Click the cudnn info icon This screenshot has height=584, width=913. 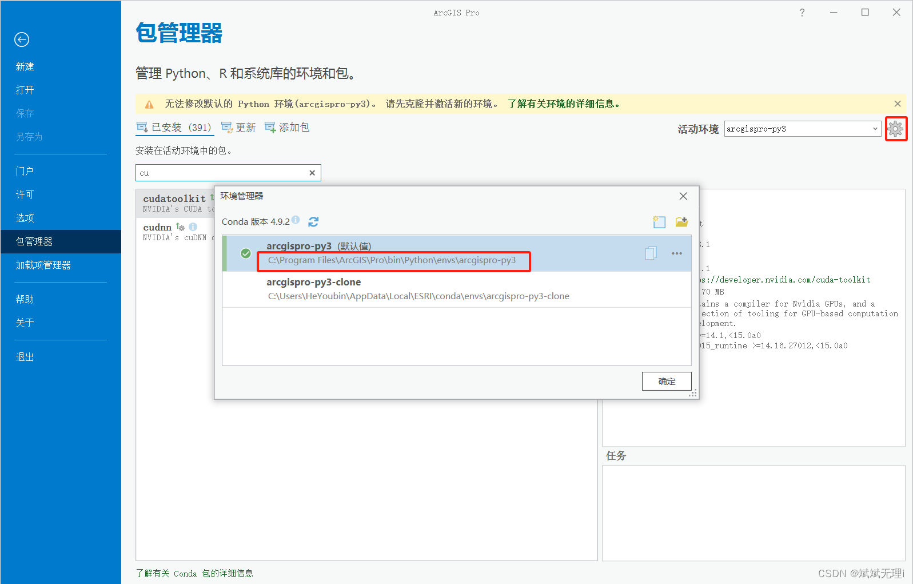(x=193, y=227)
